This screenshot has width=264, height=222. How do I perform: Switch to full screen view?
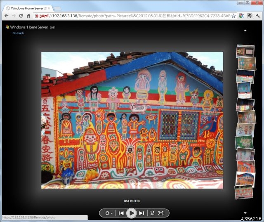(161, 213)
